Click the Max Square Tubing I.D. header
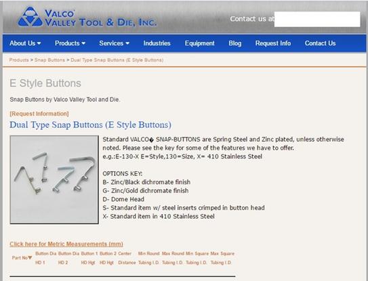Viewport: 368px width, 281px height. [x=222, y=258]
